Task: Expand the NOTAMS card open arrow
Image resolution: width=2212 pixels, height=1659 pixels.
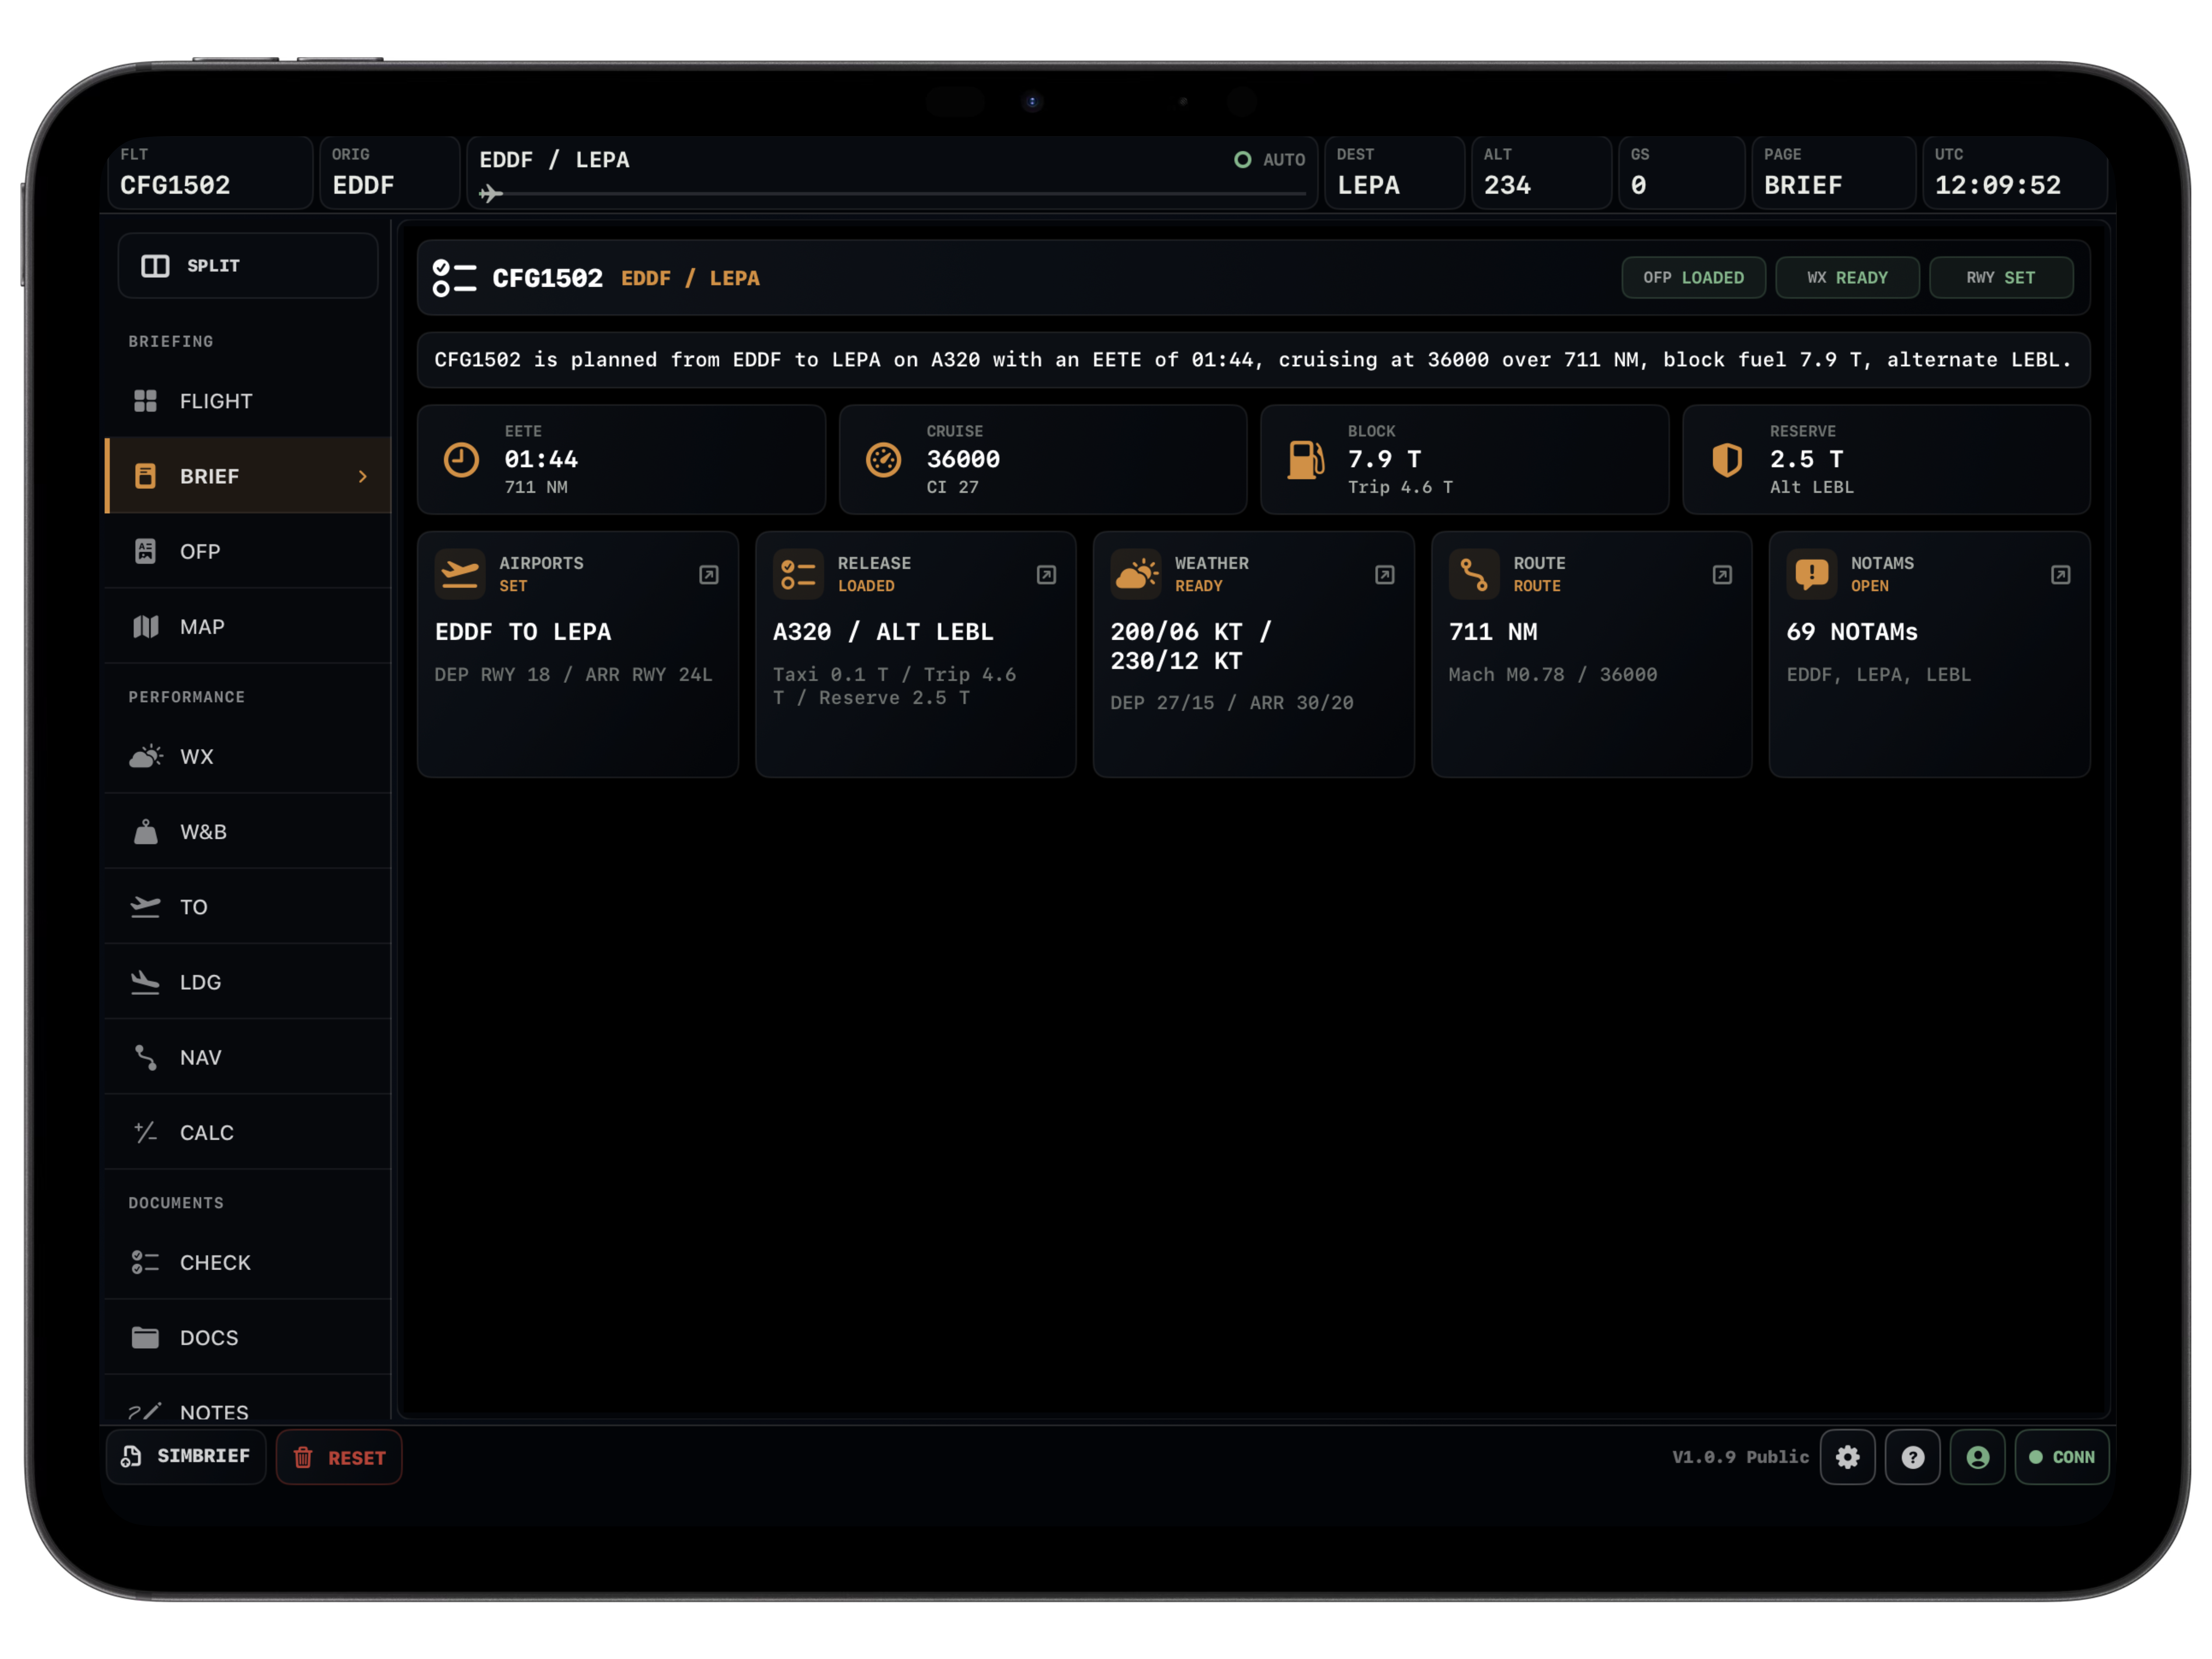Action: click(x=2060, y=575)
